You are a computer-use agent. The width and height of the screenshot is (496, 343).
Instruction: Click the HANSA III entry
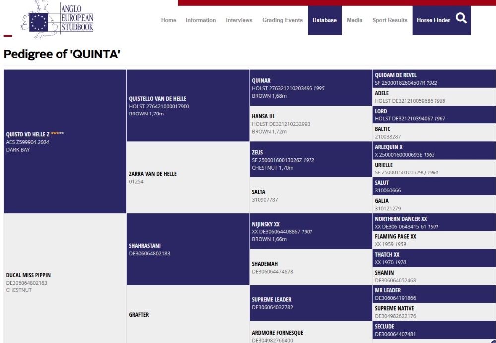(311, 123)
